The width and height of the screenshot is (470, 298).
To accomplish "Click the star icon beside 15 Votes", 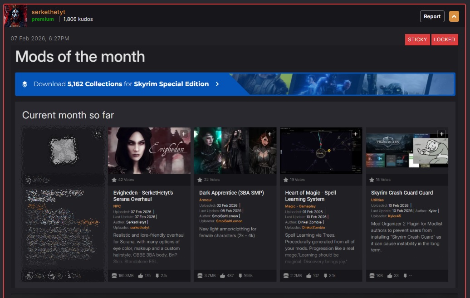I will tap(372, 180).
